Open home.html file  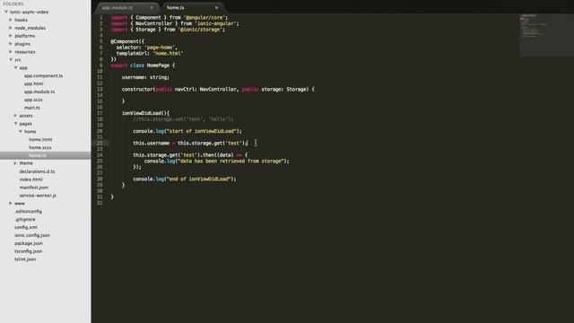(40, 140)
